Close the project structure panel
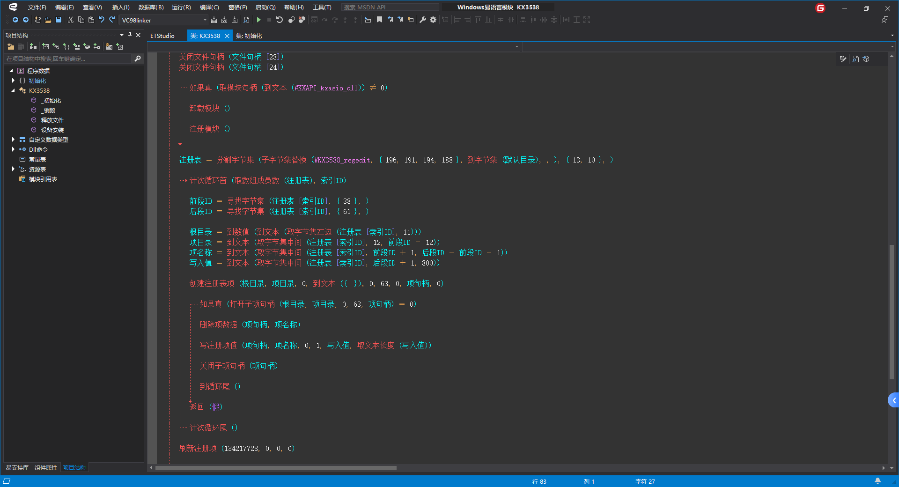899x487 pixels. pyautogui.click(x=138, y=35)
